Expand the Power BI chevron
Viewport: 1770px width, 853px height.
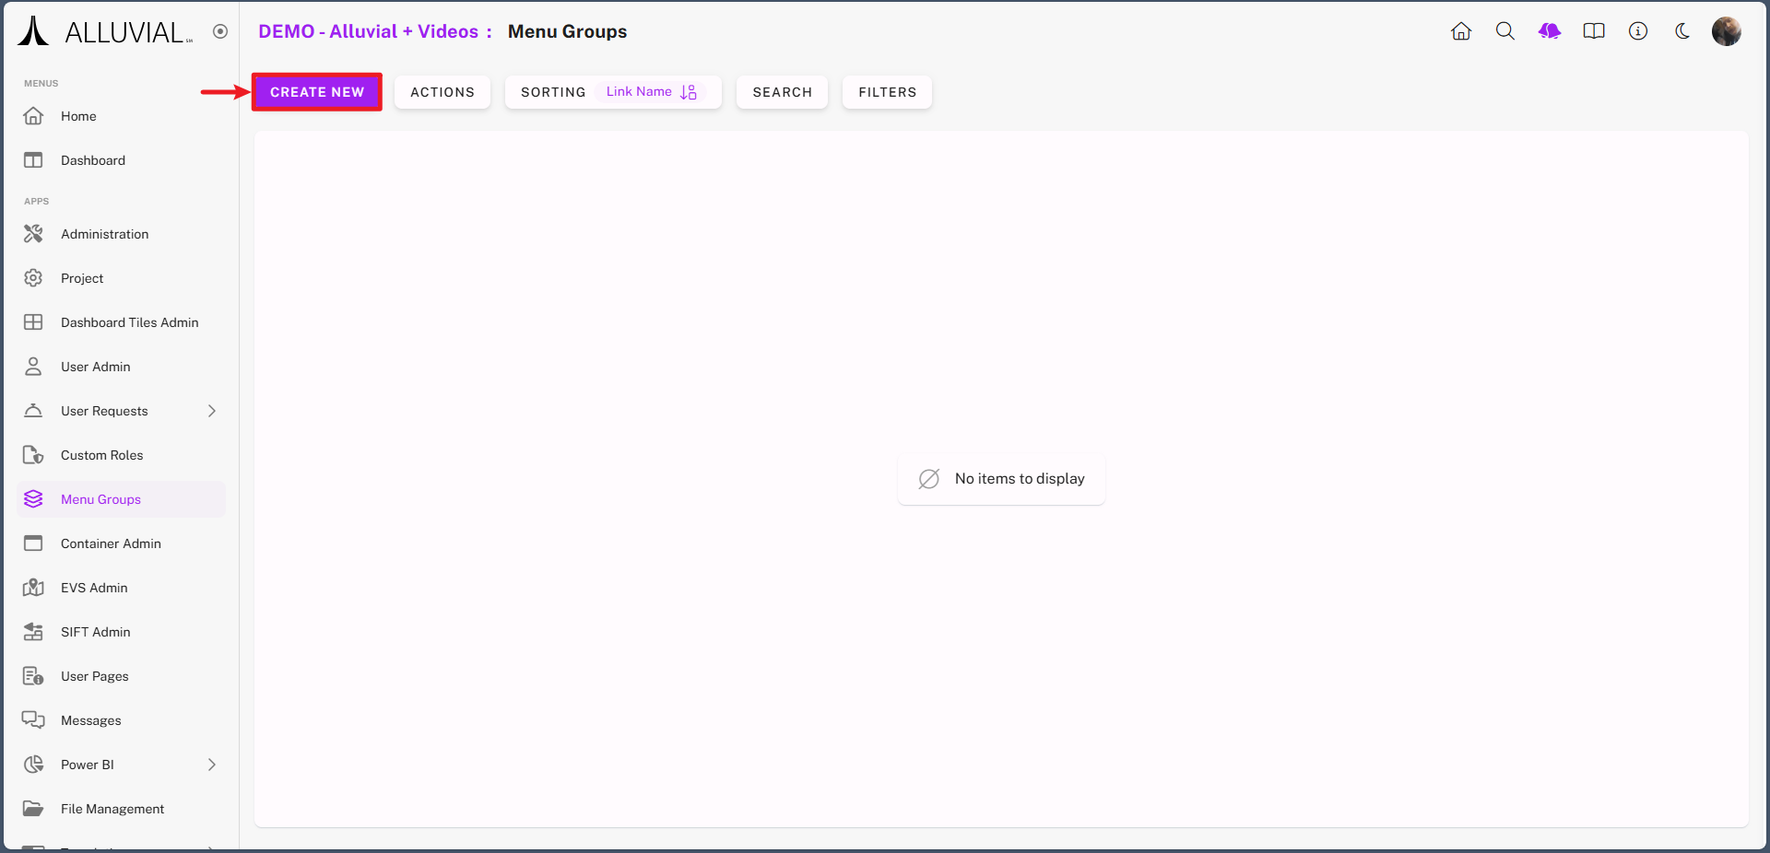212,765
